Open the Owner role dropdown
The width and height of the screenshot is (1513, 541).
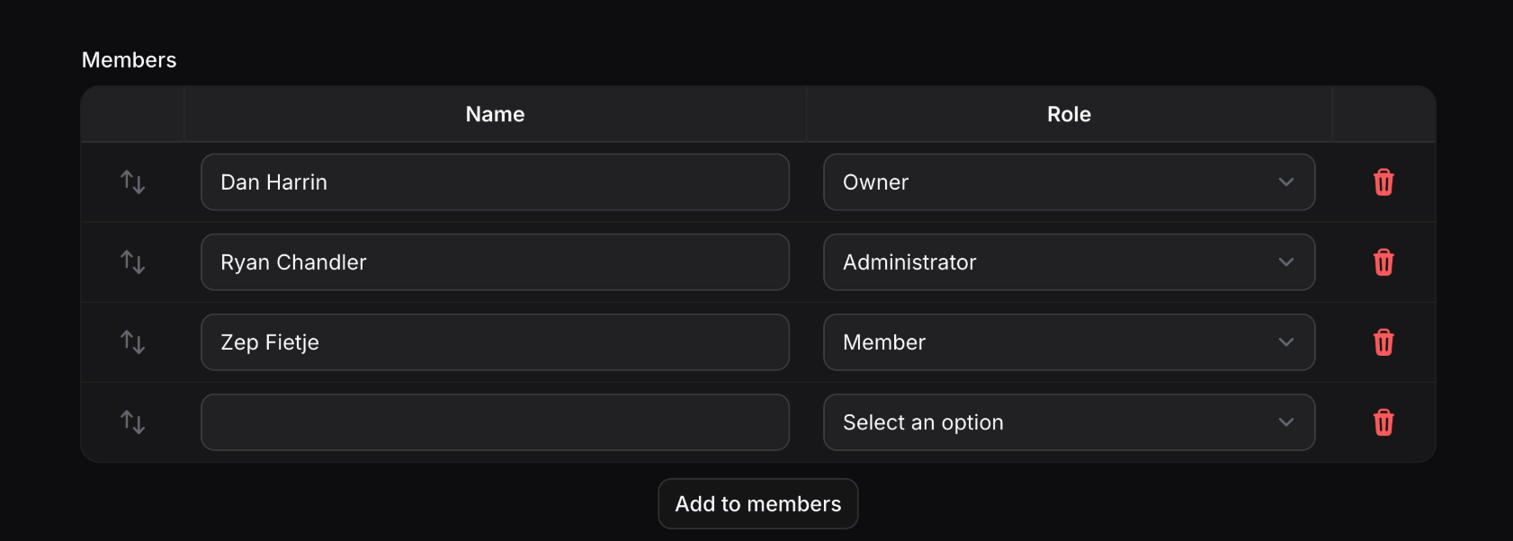pyautogui.click(x=1069, y=182)
